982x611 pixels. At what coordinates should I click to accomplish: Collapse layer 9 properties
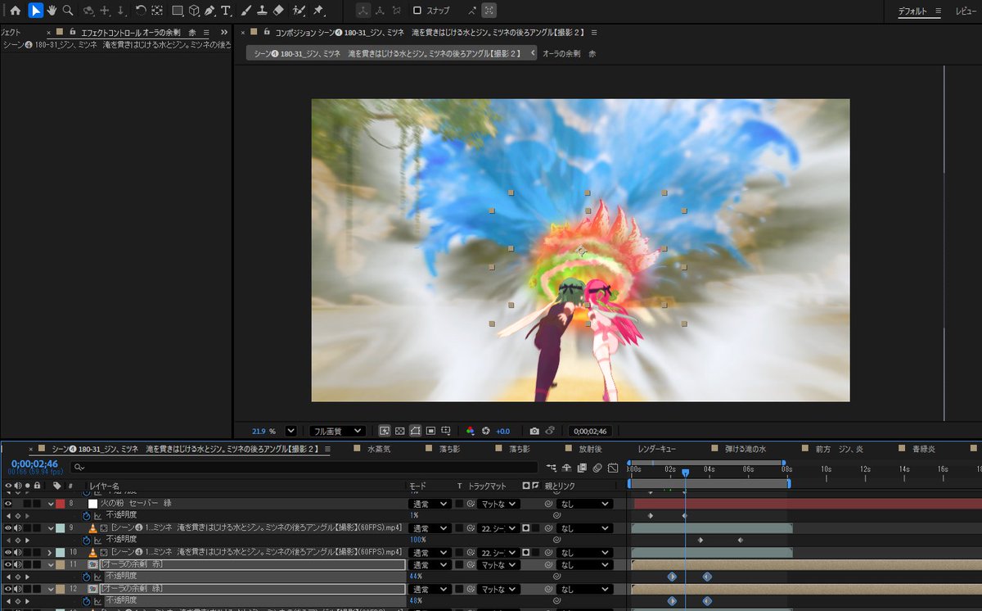51,528
